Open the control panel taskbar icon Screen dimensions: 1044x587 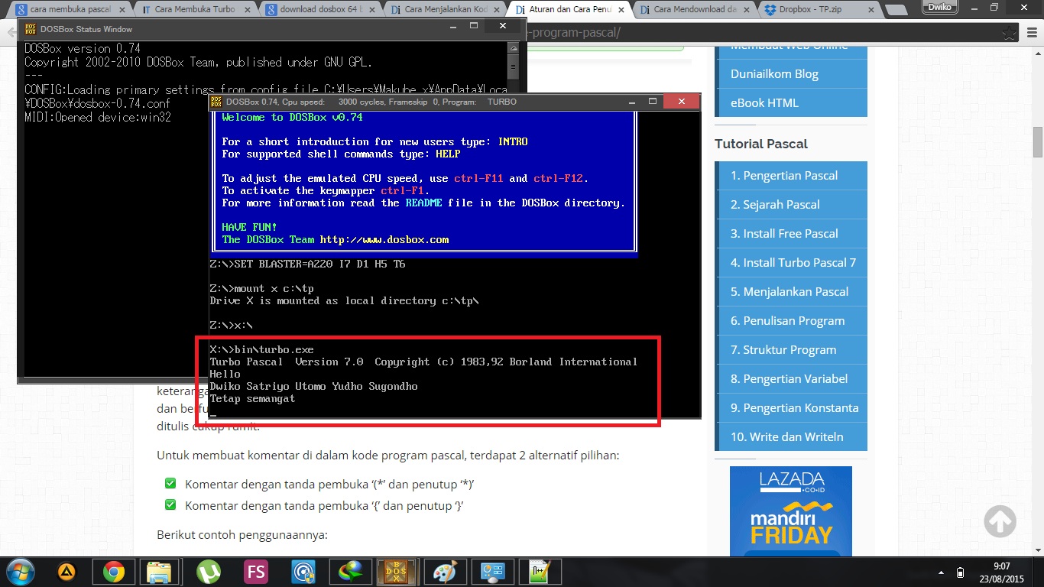(x=493, y=572)
